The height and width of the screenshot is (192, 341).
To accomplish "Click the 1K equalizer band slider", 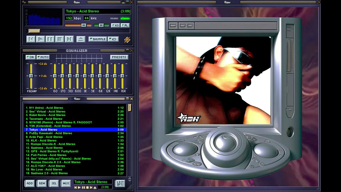I will (85, 76).
